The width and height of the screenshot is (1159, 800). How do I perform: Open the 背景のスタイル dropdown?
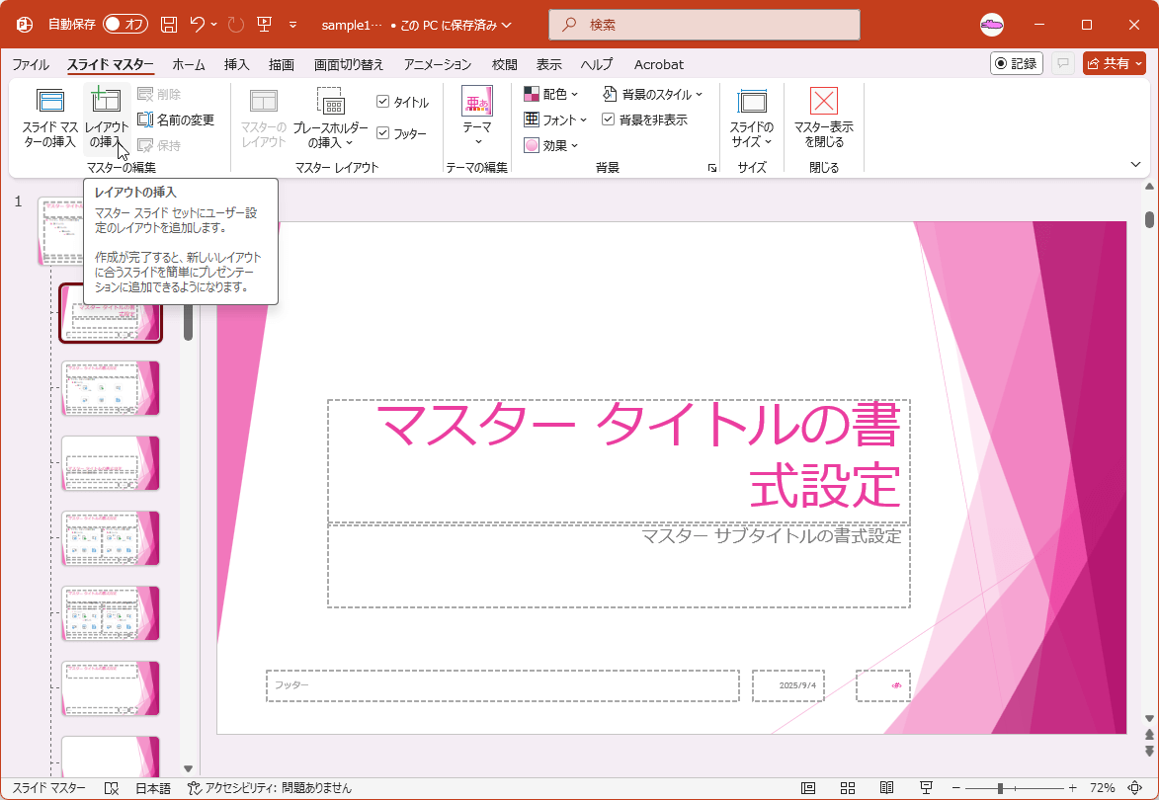pos(652,94)
